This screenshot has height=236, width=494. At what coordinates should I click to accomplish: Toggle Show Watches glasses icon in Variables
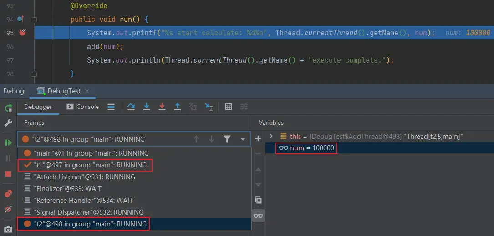tap(258, 216)
